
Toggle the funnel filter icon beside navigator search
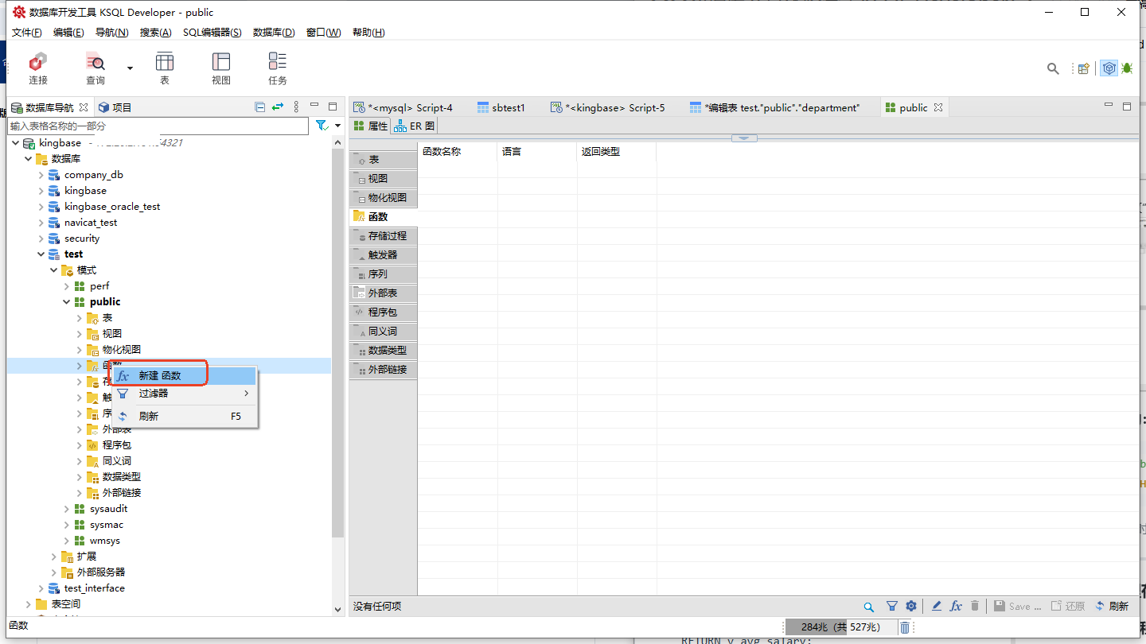point(321,126)
